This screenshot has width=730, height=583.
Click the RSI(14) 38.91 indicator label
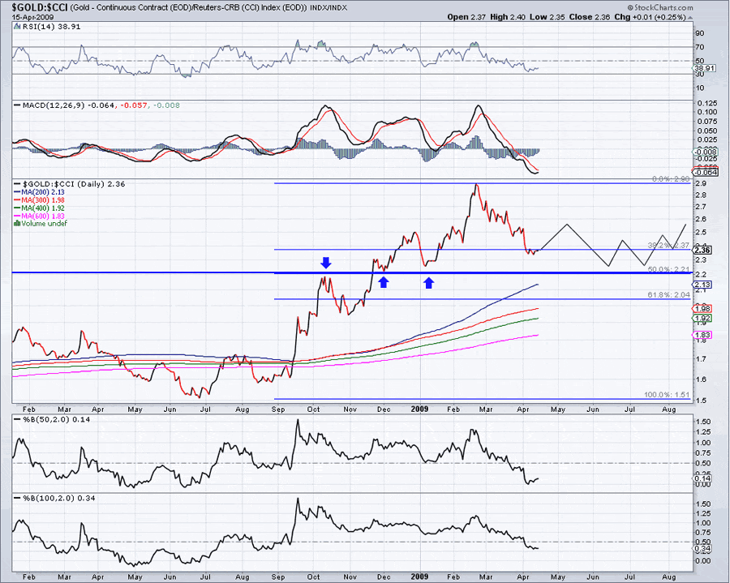pos(41,26)
